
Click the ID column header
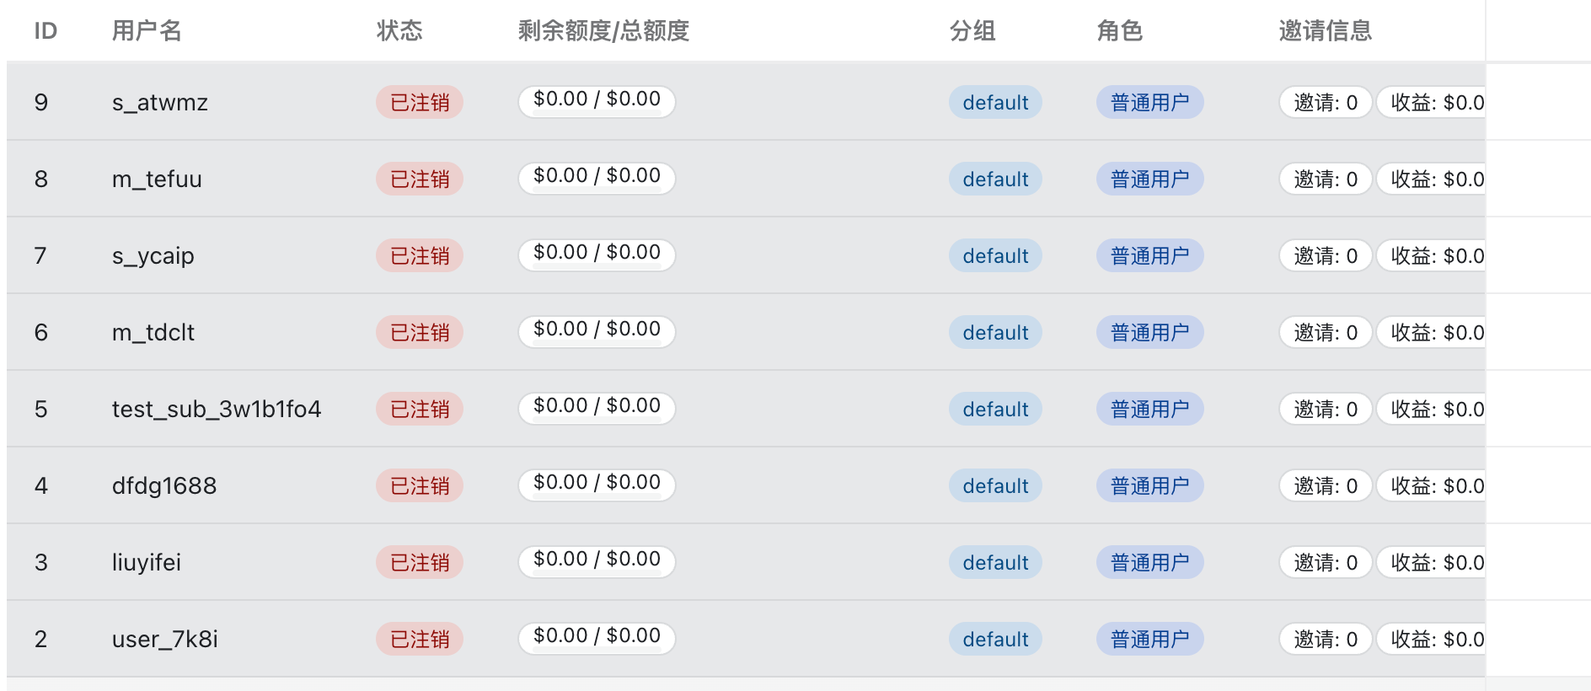point(46,31)
